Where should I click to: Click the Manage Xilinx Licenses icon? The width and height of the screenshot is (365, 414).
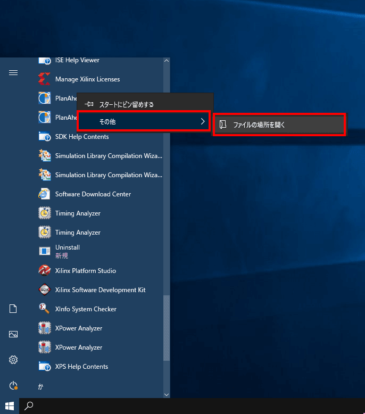click(45, 79)
